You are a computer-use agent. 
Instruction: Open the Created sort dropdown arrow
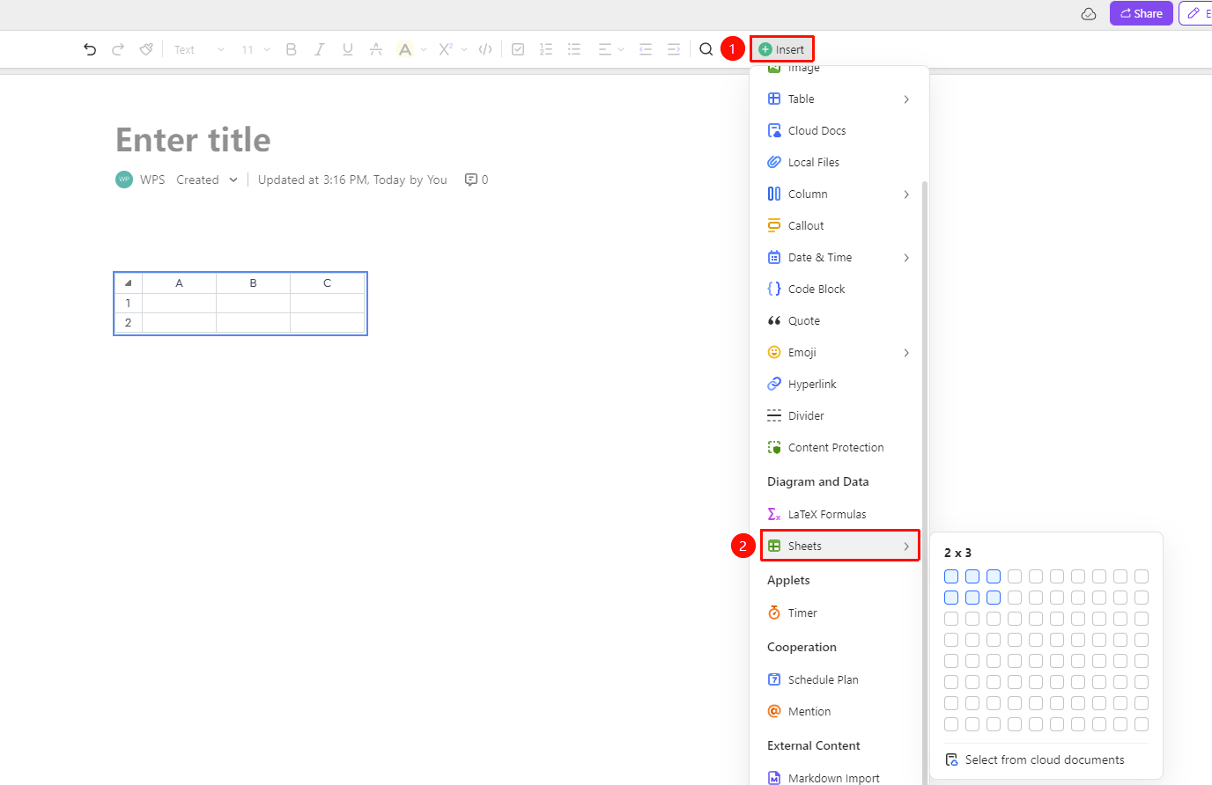[233, 180]
